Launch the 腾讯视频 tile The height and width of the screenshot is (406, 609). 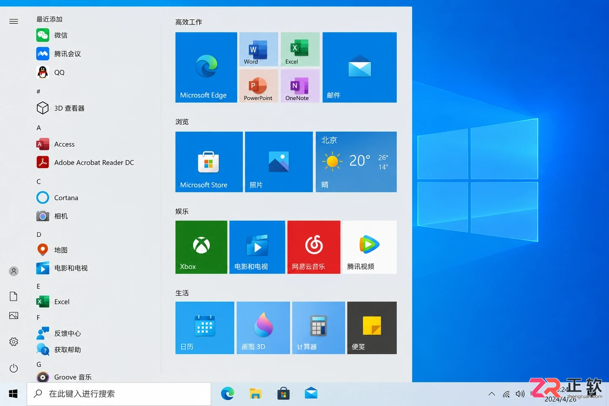coord(370,247)
